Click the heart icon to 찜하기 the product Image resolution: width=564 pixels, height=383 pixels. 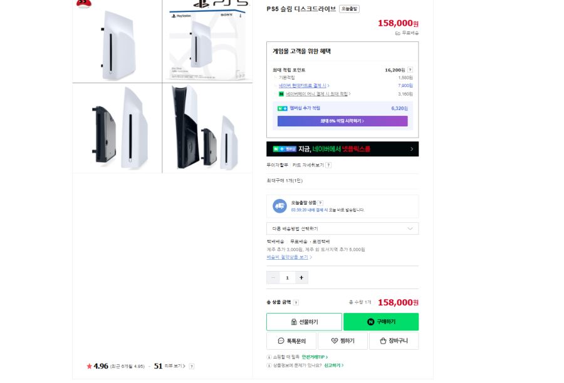coord(333,340)
